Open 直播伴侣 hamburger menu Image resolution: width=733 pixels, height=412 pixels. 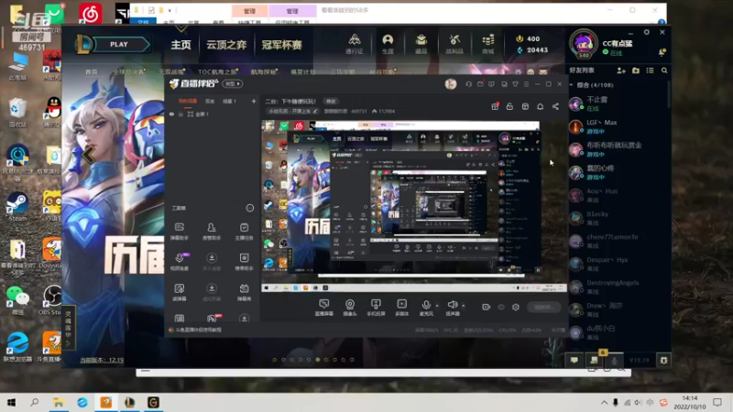tap(526, 84)
